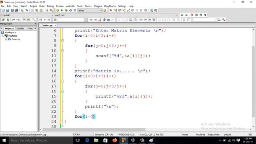Click the Cut scissors icon

click(x=32, y=10)
